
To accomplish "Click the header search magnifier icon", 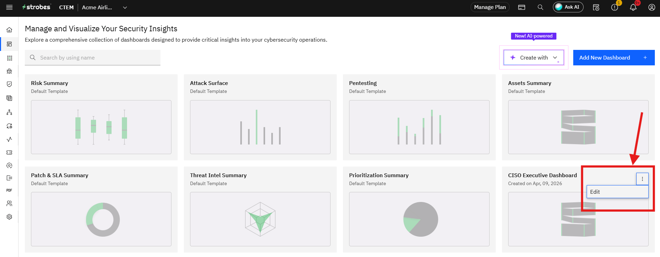I will click(x=541, y=7).
